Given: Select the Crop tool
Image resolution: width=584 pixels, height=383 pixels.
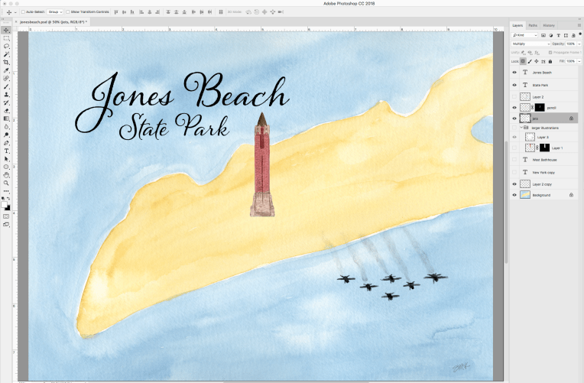Looking at the screenshot, I should [x=6, y=62].
